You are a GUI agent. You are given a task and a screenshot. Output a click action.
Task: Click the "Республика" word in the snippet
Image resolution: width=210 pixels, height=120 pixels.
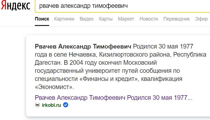(190, 54)
